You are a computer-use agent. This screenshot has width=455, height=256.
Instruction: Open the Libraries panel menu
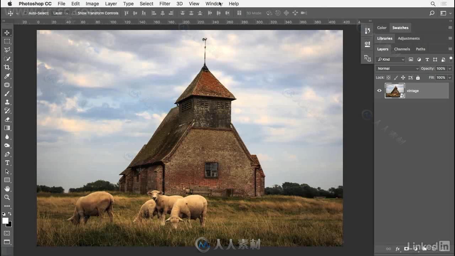click(450, 38)
